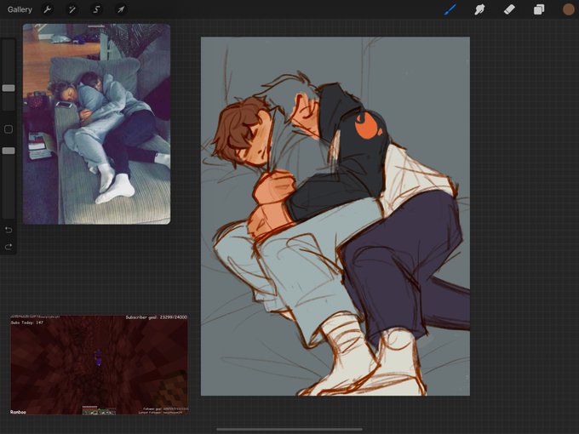Viewport: 579px width, 434px height.
Task: Adjust the brush size slider handle
Action: 9,88
